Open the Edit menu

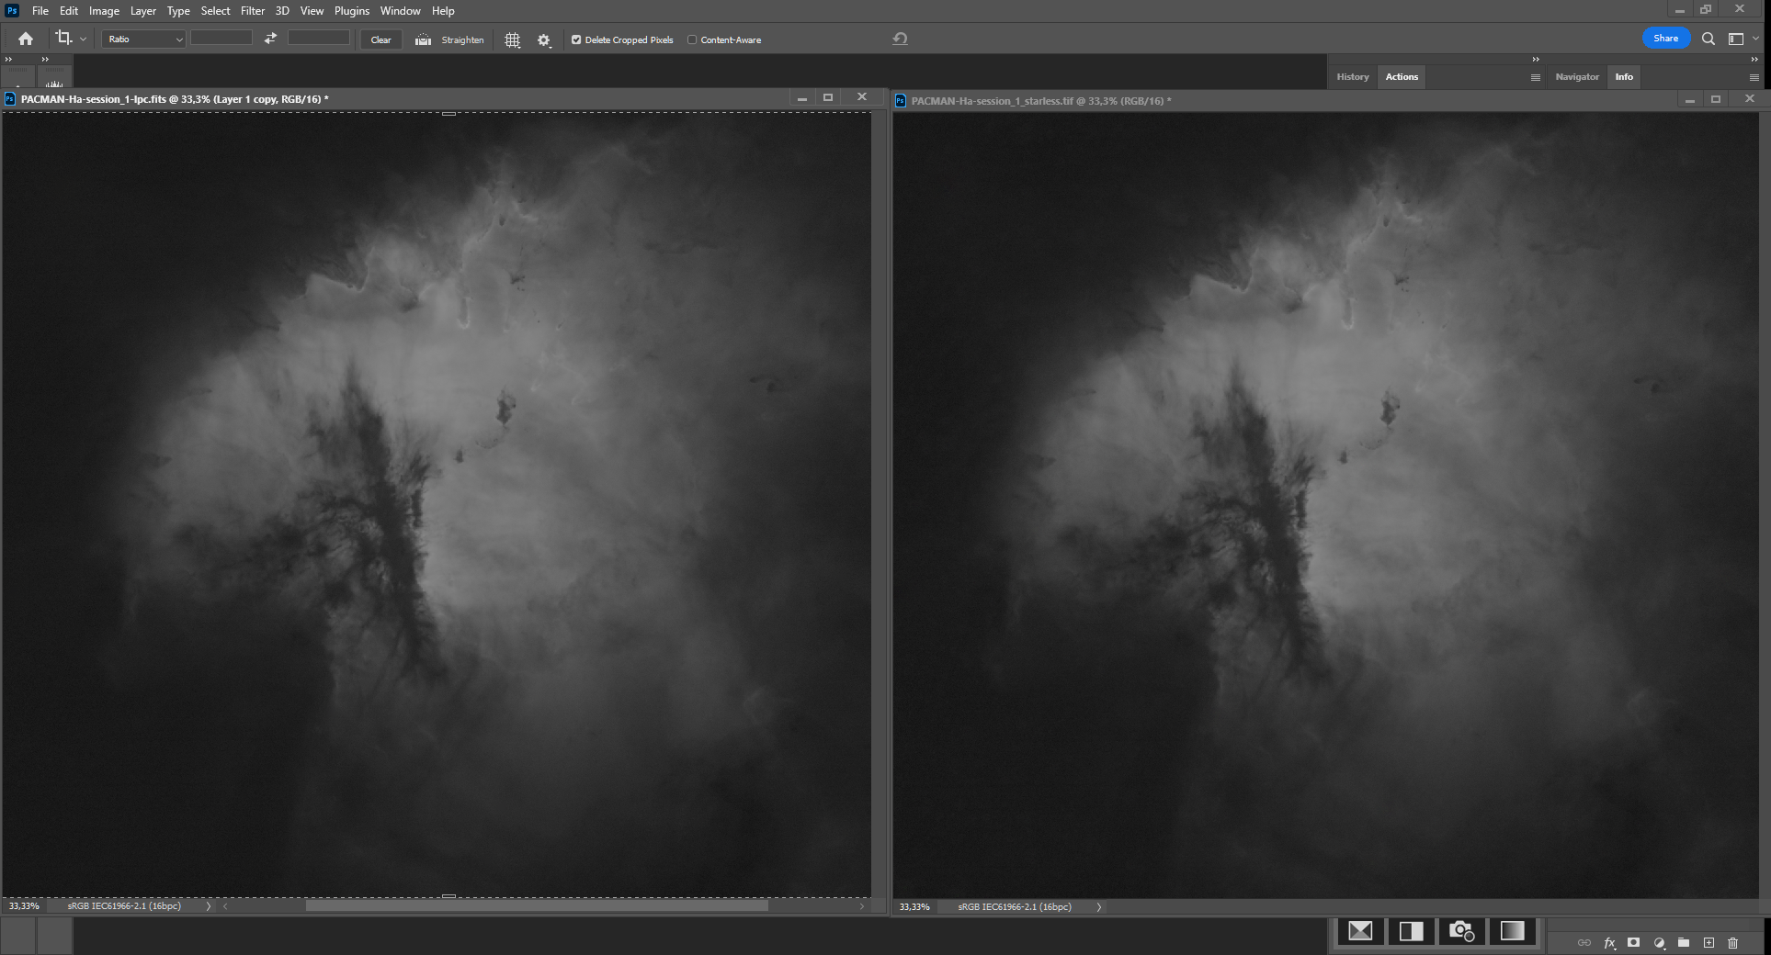69,11
